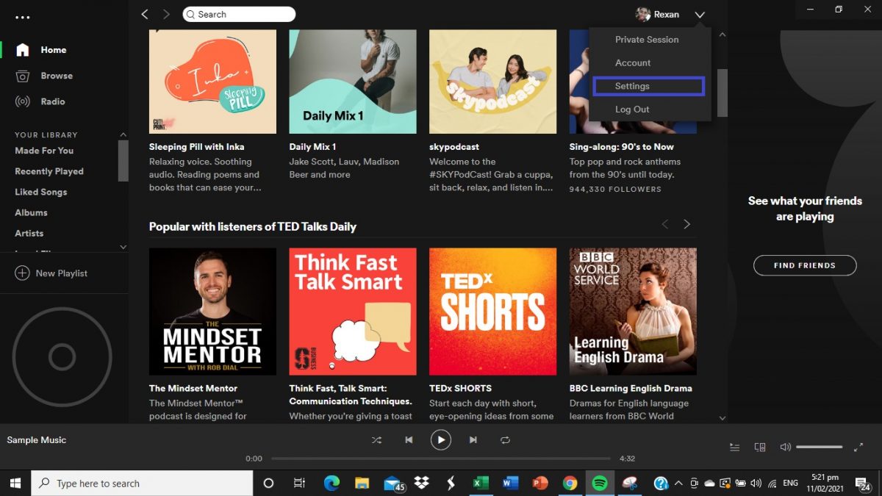The height and width of the screenshot is (496, 882).
Task: Toggle repeat mode
Action: [505, 440]
